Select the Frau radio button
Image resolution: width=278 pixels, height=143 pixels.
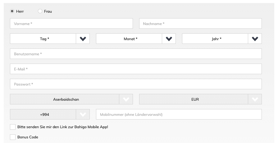coord(40,11)
